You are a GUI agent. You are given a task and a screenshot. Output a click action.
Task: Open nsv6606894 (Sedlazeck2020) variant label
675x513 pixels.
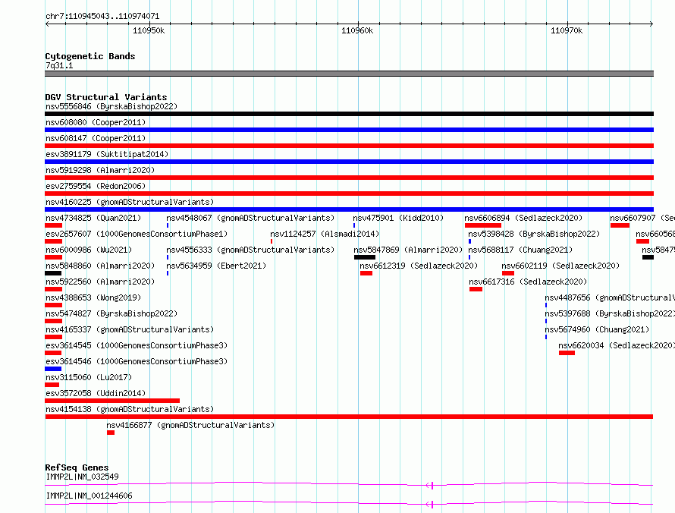click(x=523, y=218)
